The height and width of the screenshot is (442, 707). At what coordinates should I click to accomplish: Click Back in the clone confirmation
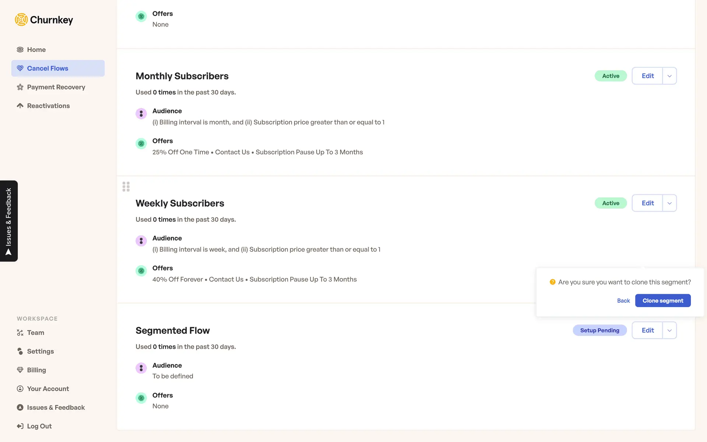pyautogui.click(x=623, y=301)
